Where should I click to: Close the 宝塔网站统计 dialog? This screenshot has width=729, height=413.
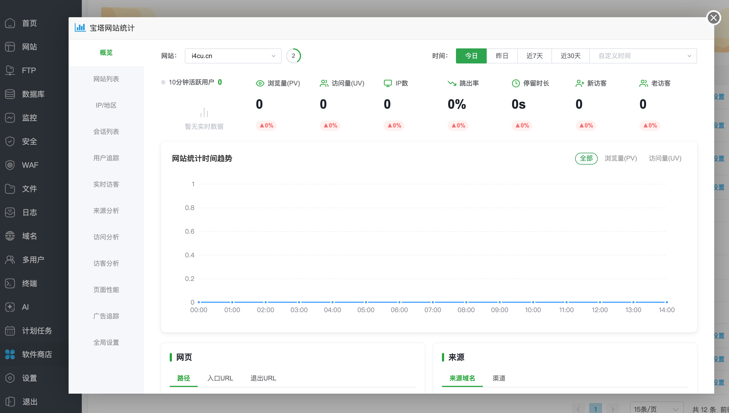[x=713, y=18]
